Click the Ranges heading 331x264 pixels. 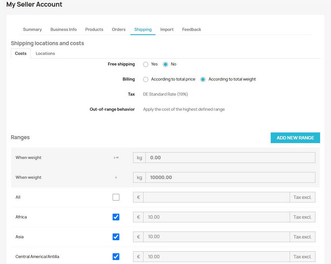click(x=20, y=137)
